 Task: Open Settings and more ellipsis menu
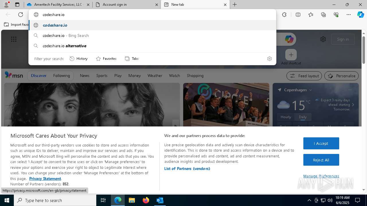(349, 15)
